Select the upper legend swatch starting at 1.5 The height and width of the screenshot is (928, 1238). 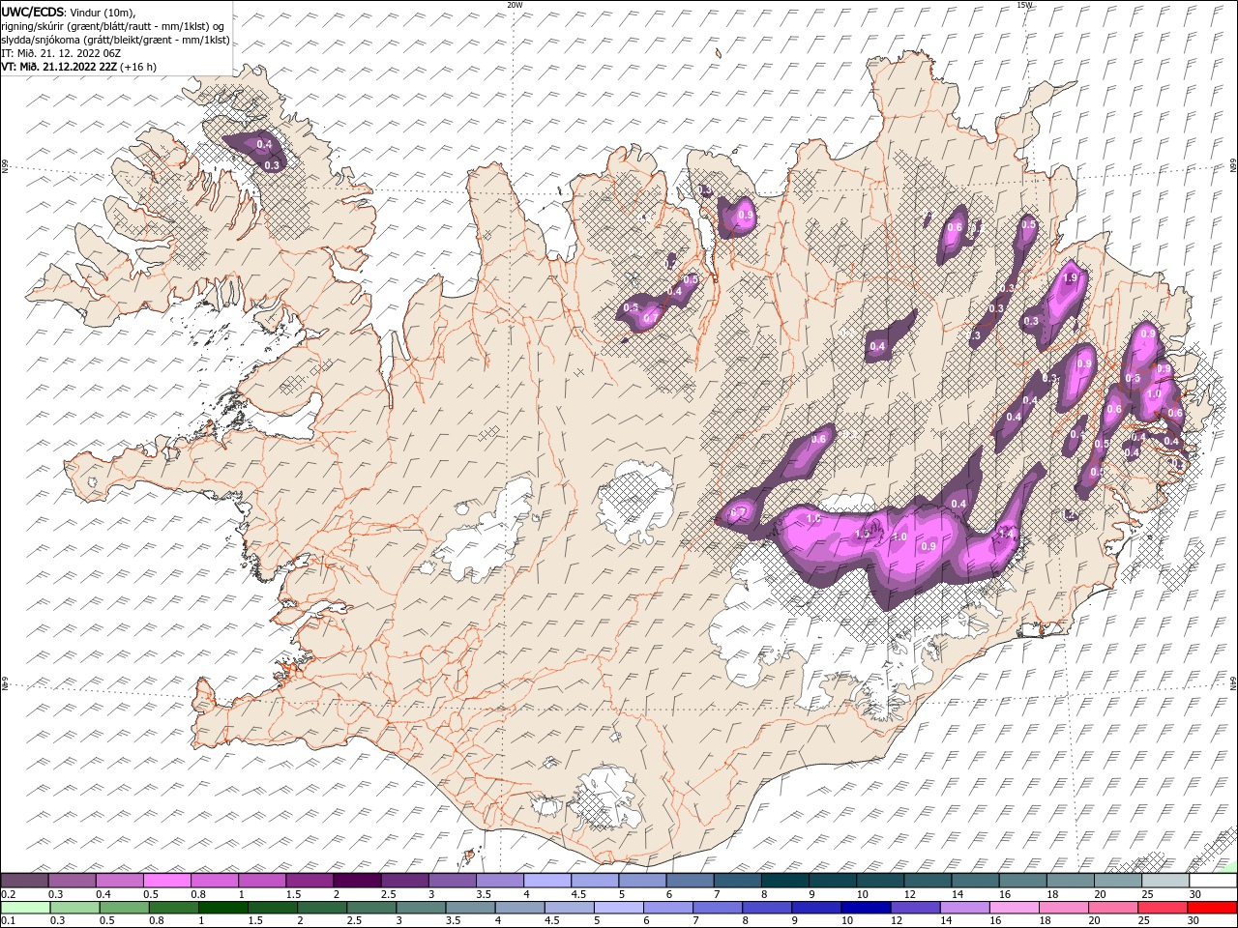coord(309,881)
